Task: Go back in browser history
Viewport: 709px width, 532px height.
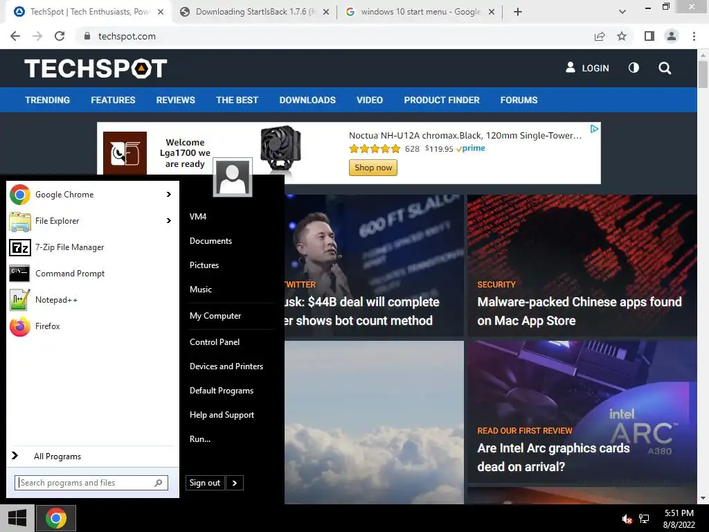Action: 15,36
